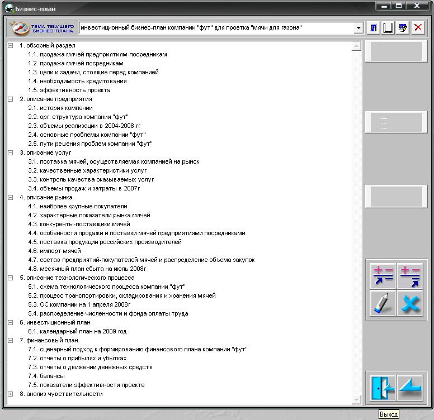Select item 1.4 необходимость кредитования

click(x=77, y=81)
